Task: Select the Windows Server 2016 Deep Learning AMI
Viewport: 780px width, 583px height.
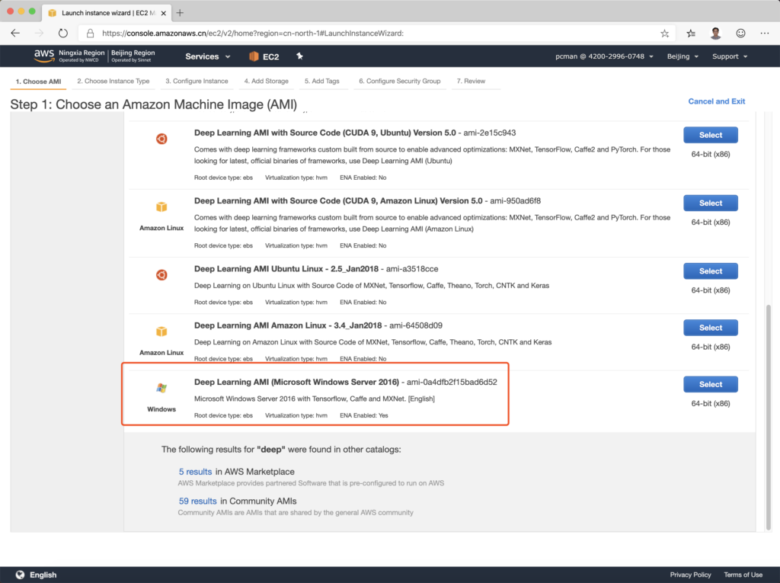Action: point(710,384)
